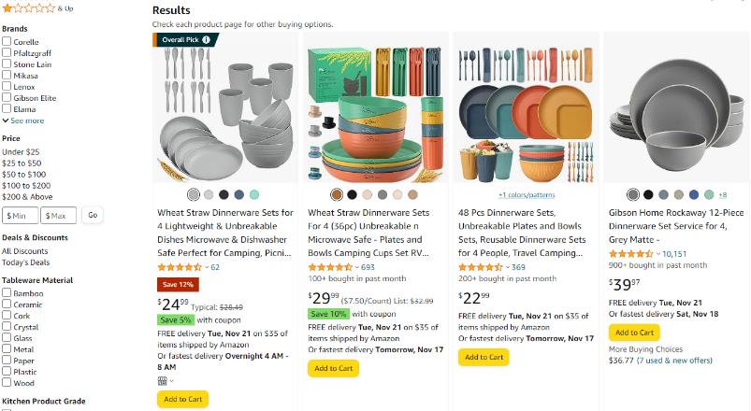751x411 pixels.
Task: Click the Overall Pick info icon
Action: coord(206,40)
